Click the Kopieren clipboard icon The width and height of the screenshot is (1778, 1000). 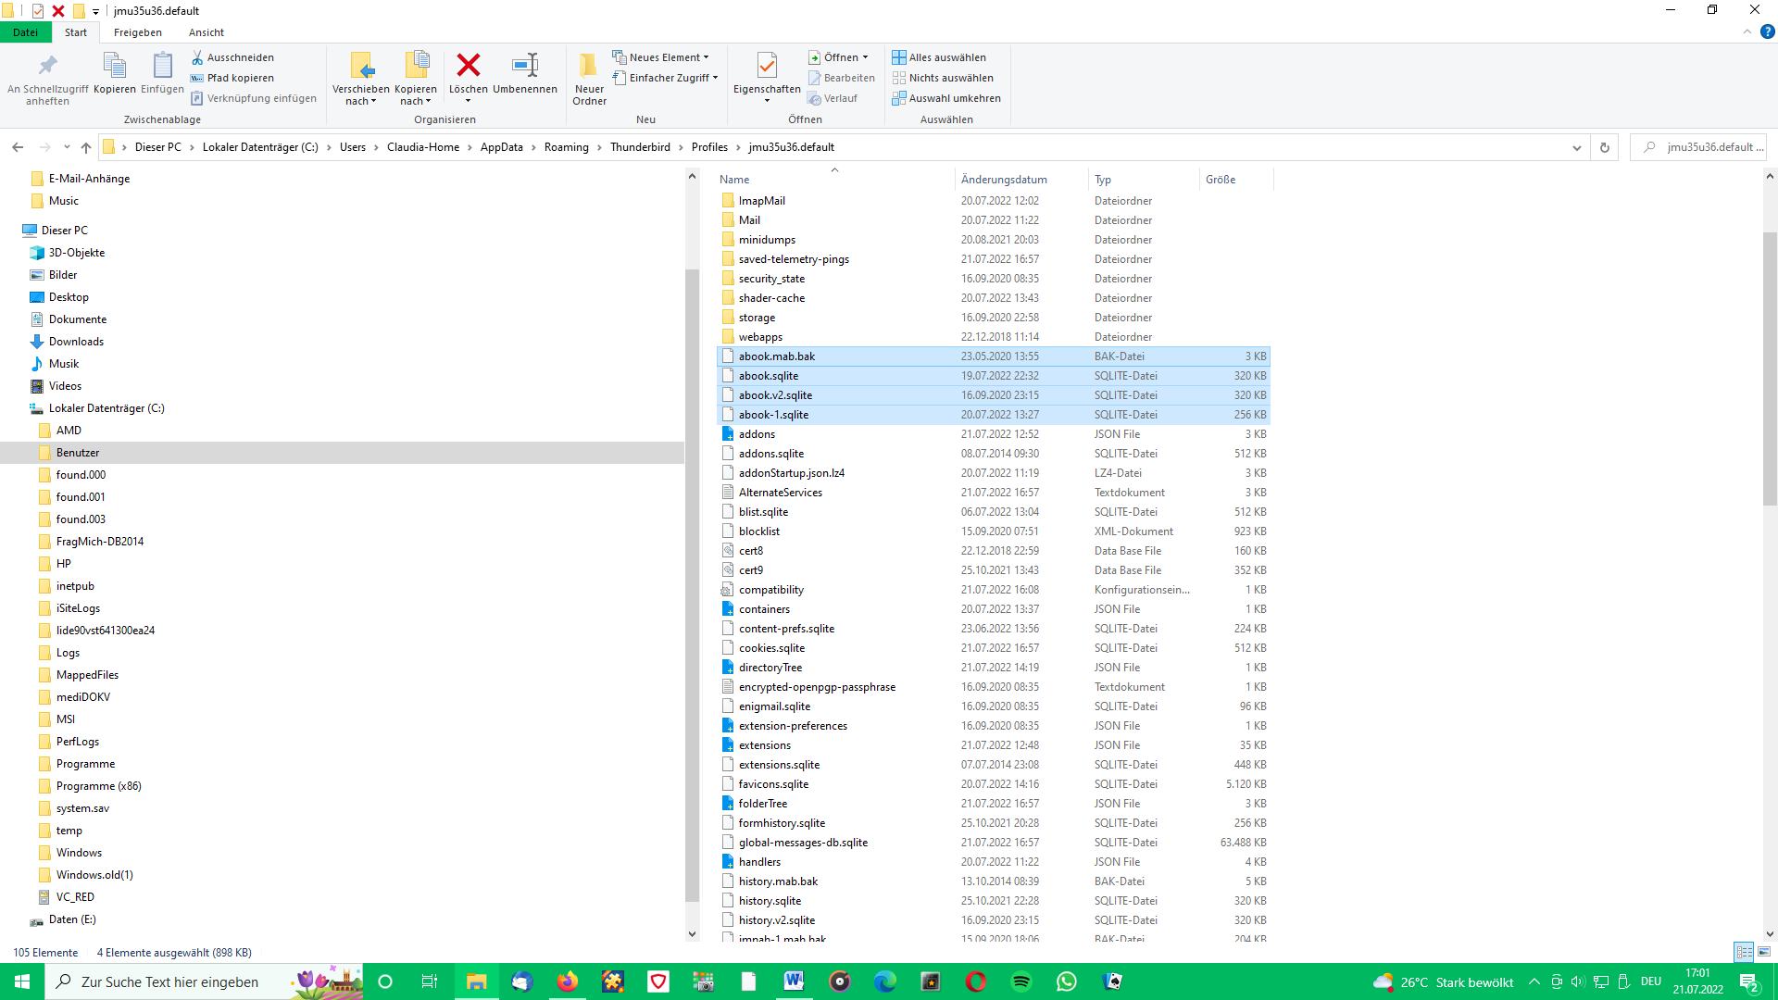point(114,67)
